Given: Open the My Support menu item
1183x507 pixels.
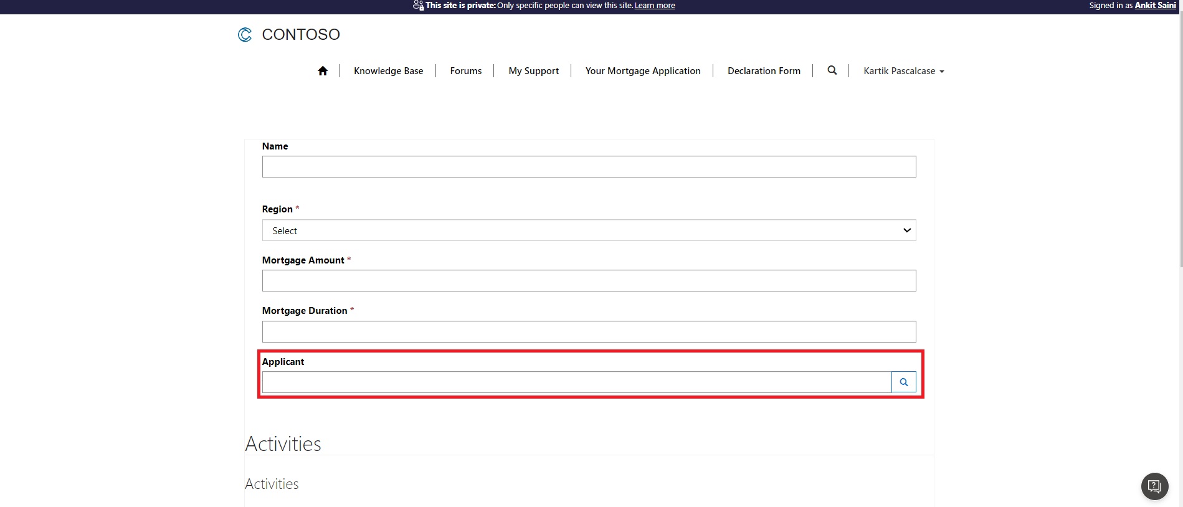Looking at the screenshot, I should pyautogui.click(x=533, y=71).
